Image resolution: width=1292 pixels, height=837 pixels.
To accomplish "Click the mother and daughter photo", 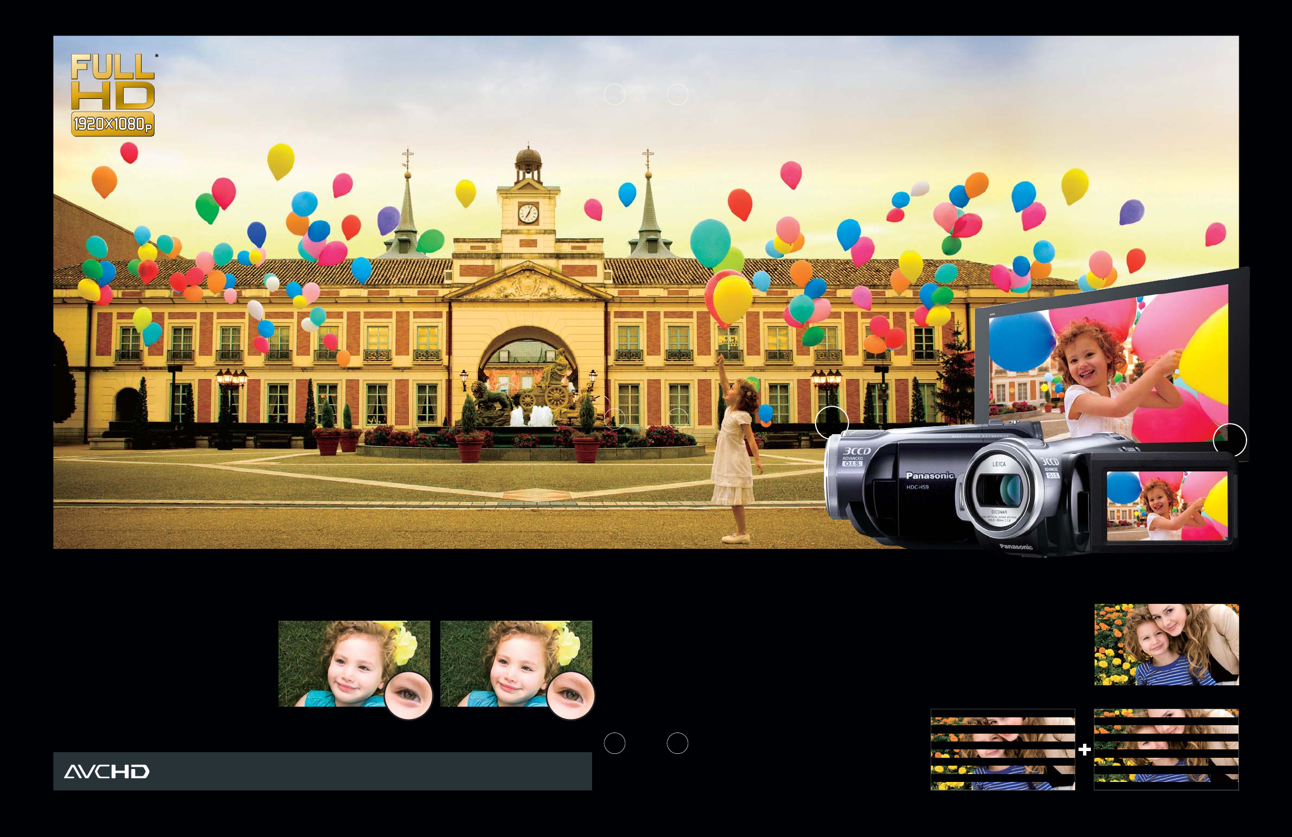I will (1166, 644).
